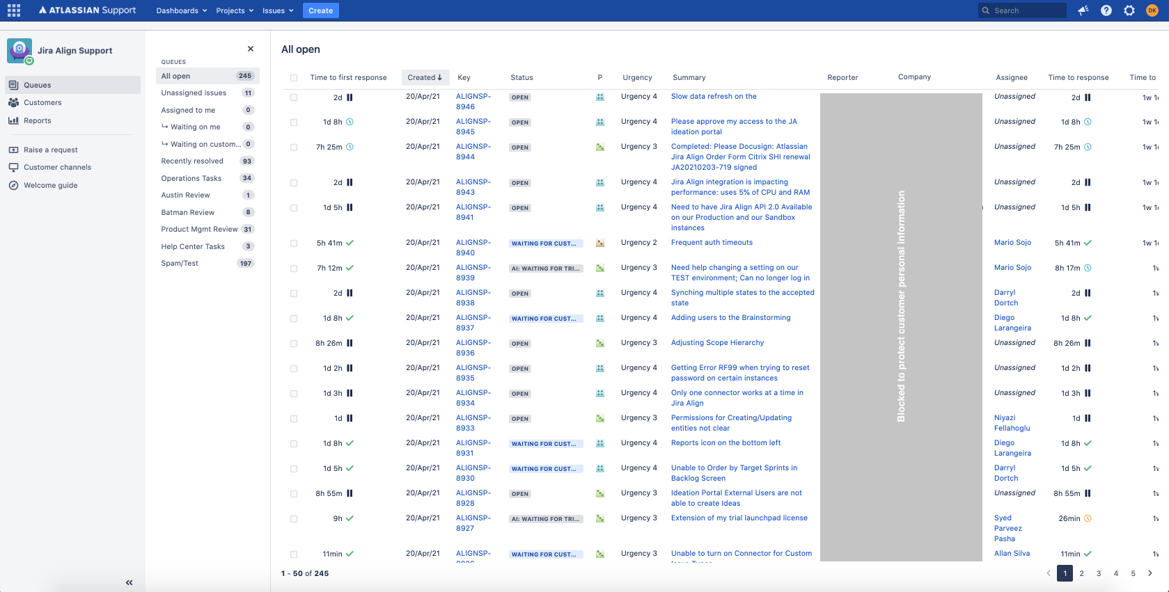Click the Create button

tap(320, 10)
